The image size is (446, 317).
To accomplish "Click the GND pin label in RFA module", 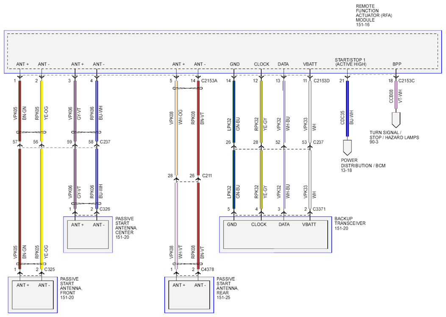I will coord(235,64).
